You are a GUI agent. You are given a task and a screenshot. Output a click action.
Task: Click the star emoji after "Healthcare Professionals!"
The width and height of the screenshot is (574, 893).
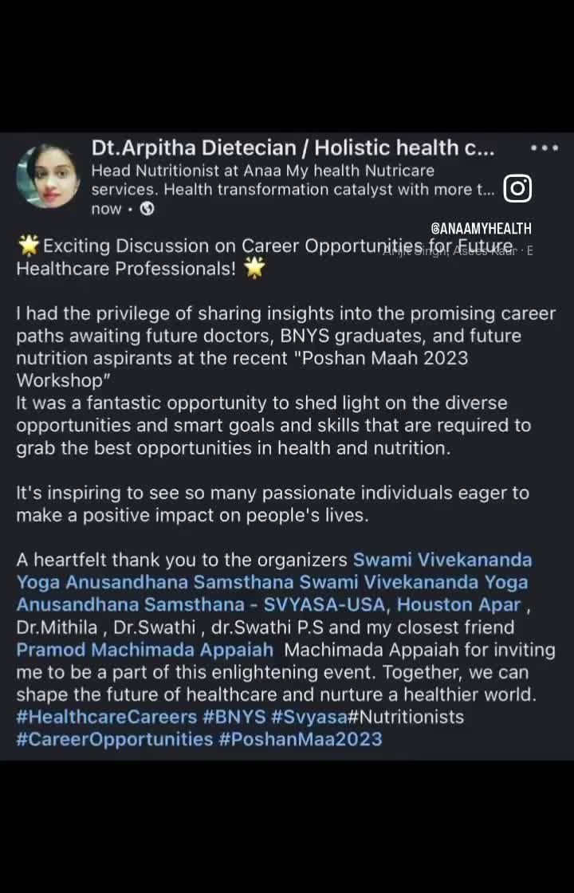[x=254, y=269]
